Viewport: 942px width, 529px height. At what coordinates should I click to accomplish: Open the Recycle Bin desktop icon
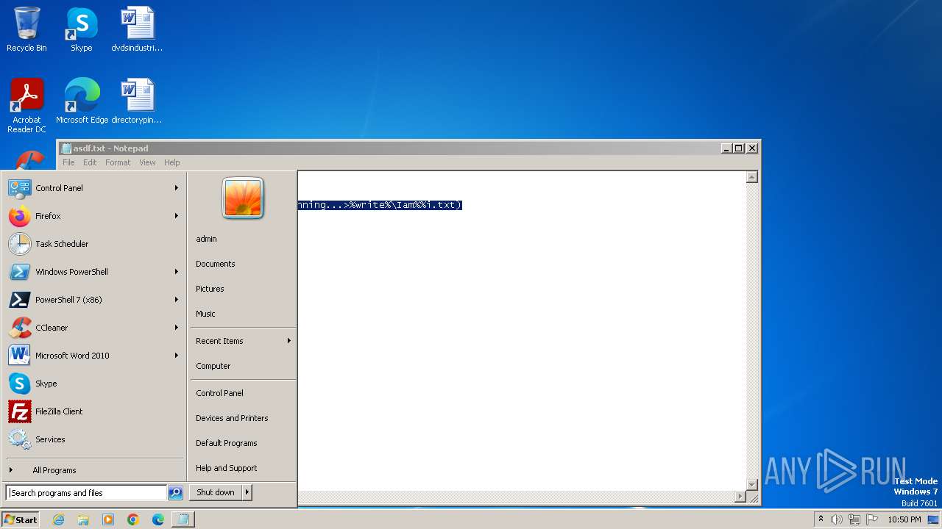point(26,29)
